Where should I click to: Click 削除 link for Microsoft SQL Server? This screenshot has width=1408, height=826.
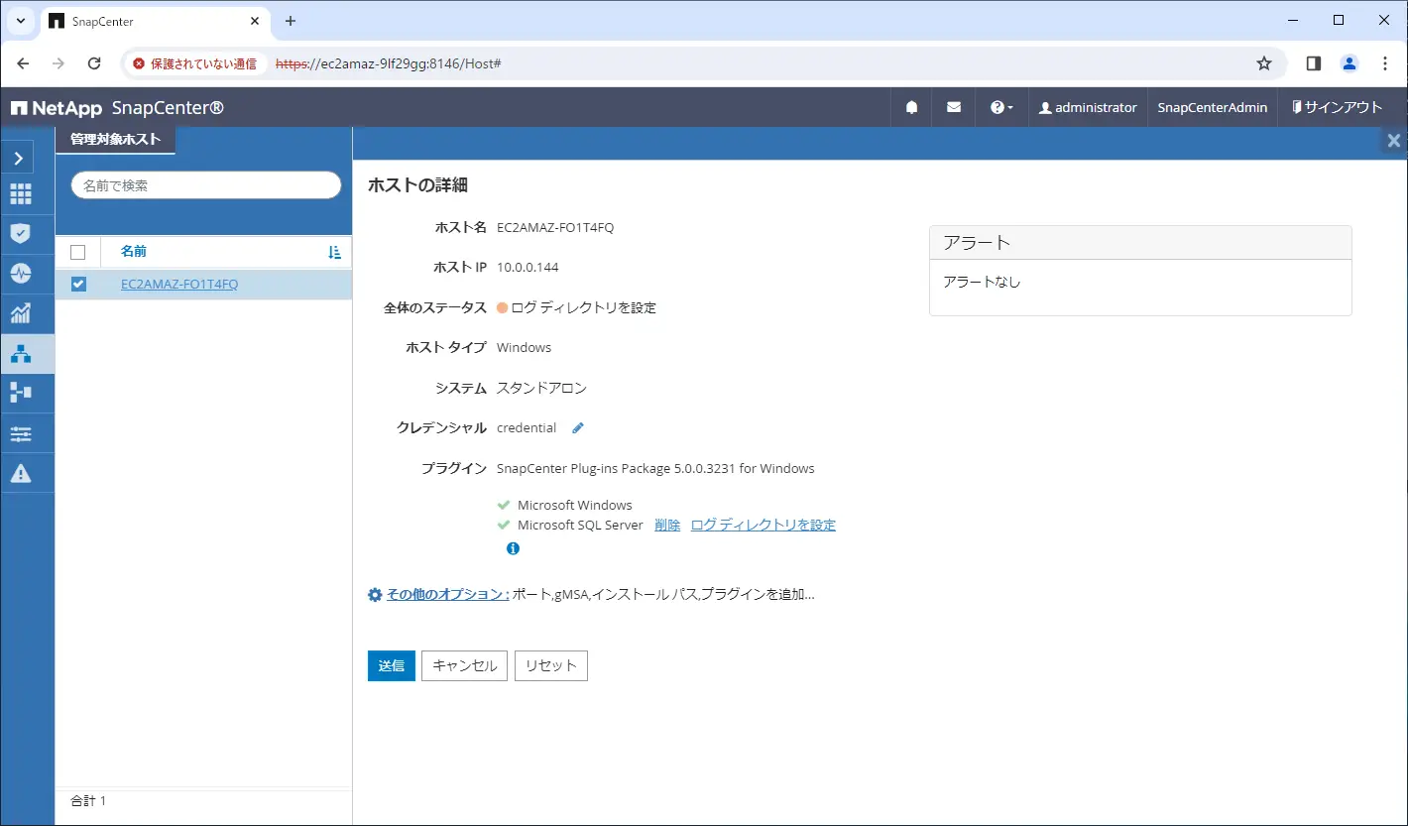click(x=667, y=526)
